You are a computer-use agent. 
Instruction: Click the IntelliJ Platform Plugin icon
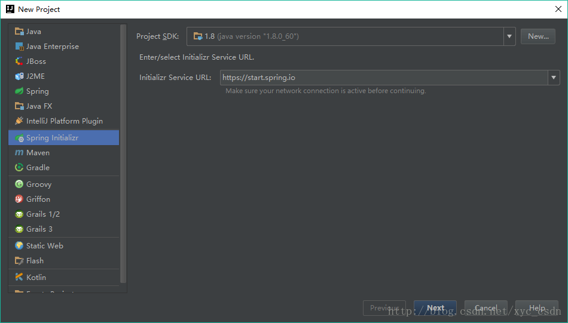[19, 121]
